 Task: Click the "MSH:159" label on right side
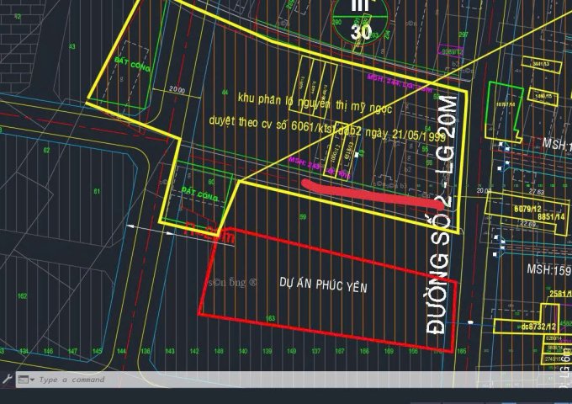point(548,270)
